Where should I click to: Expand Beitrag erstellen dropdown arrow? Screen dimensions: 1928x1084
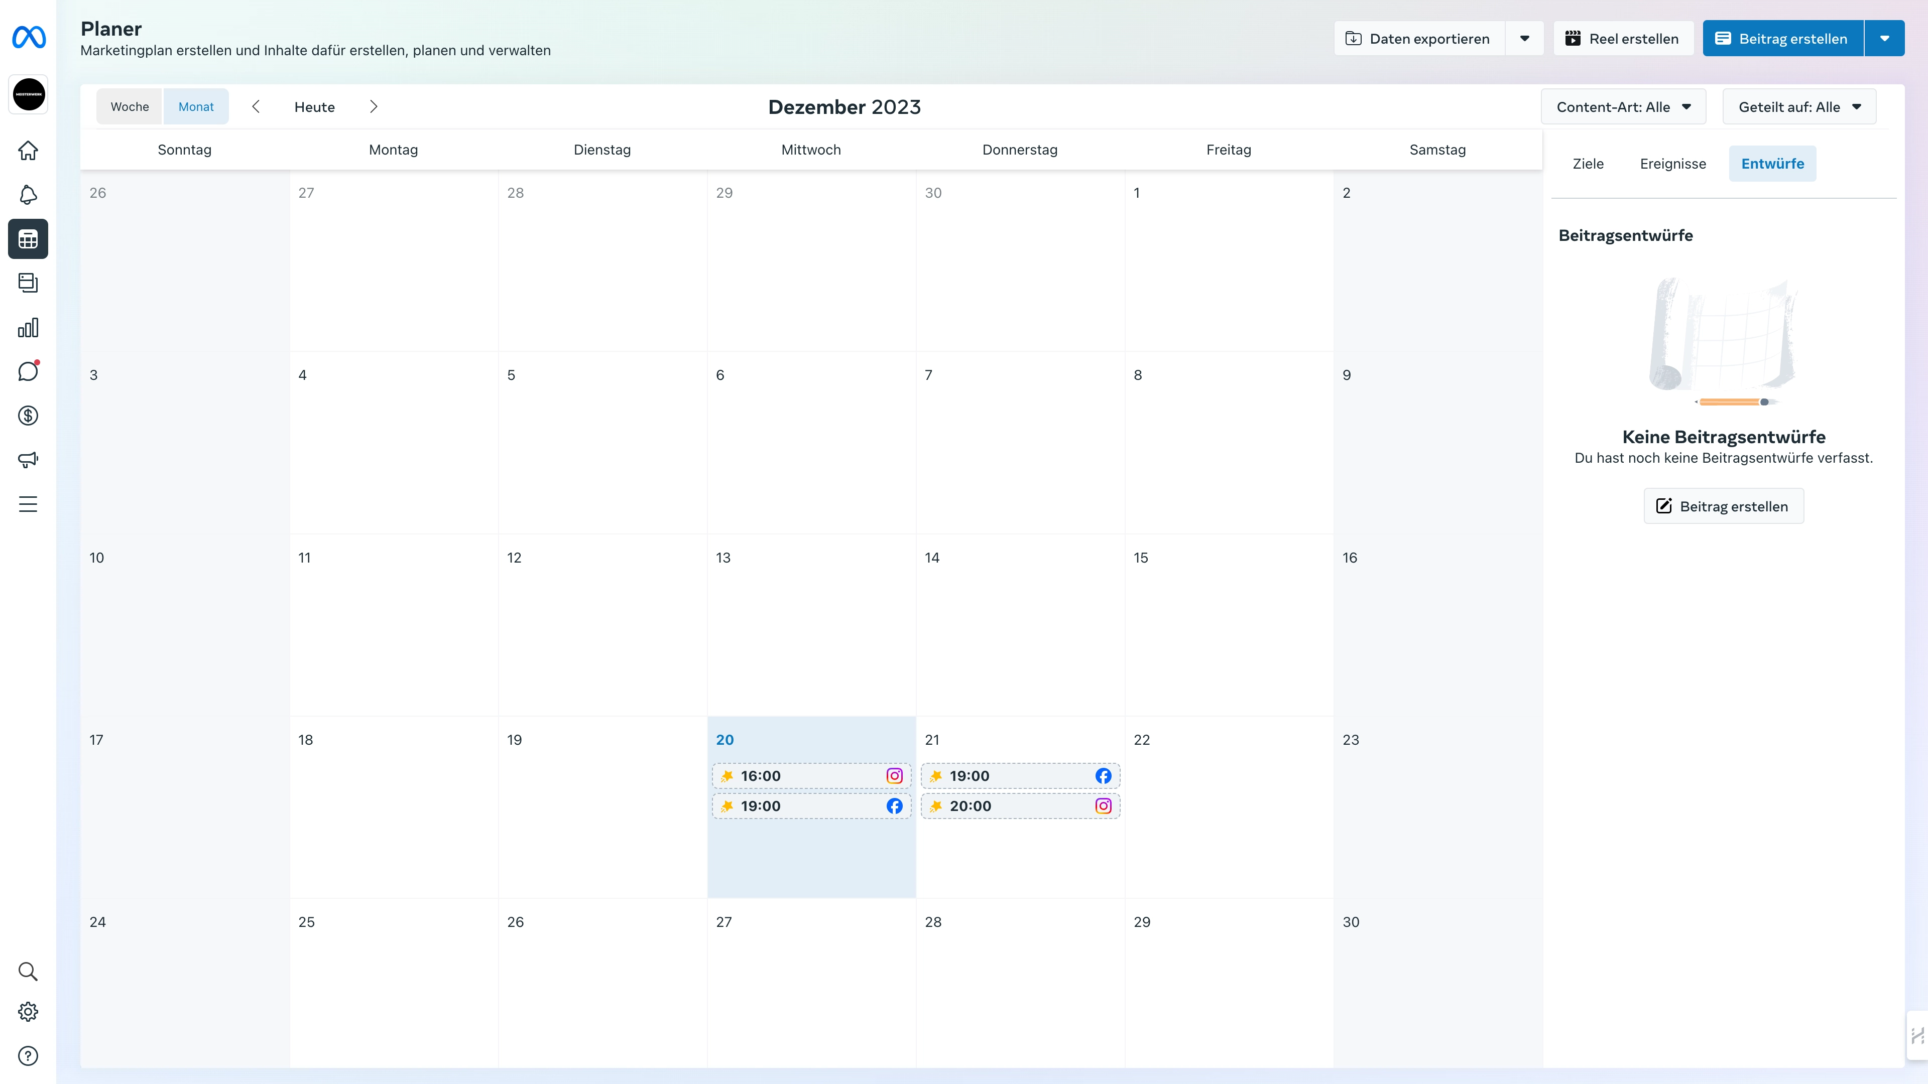point(1885,38)
